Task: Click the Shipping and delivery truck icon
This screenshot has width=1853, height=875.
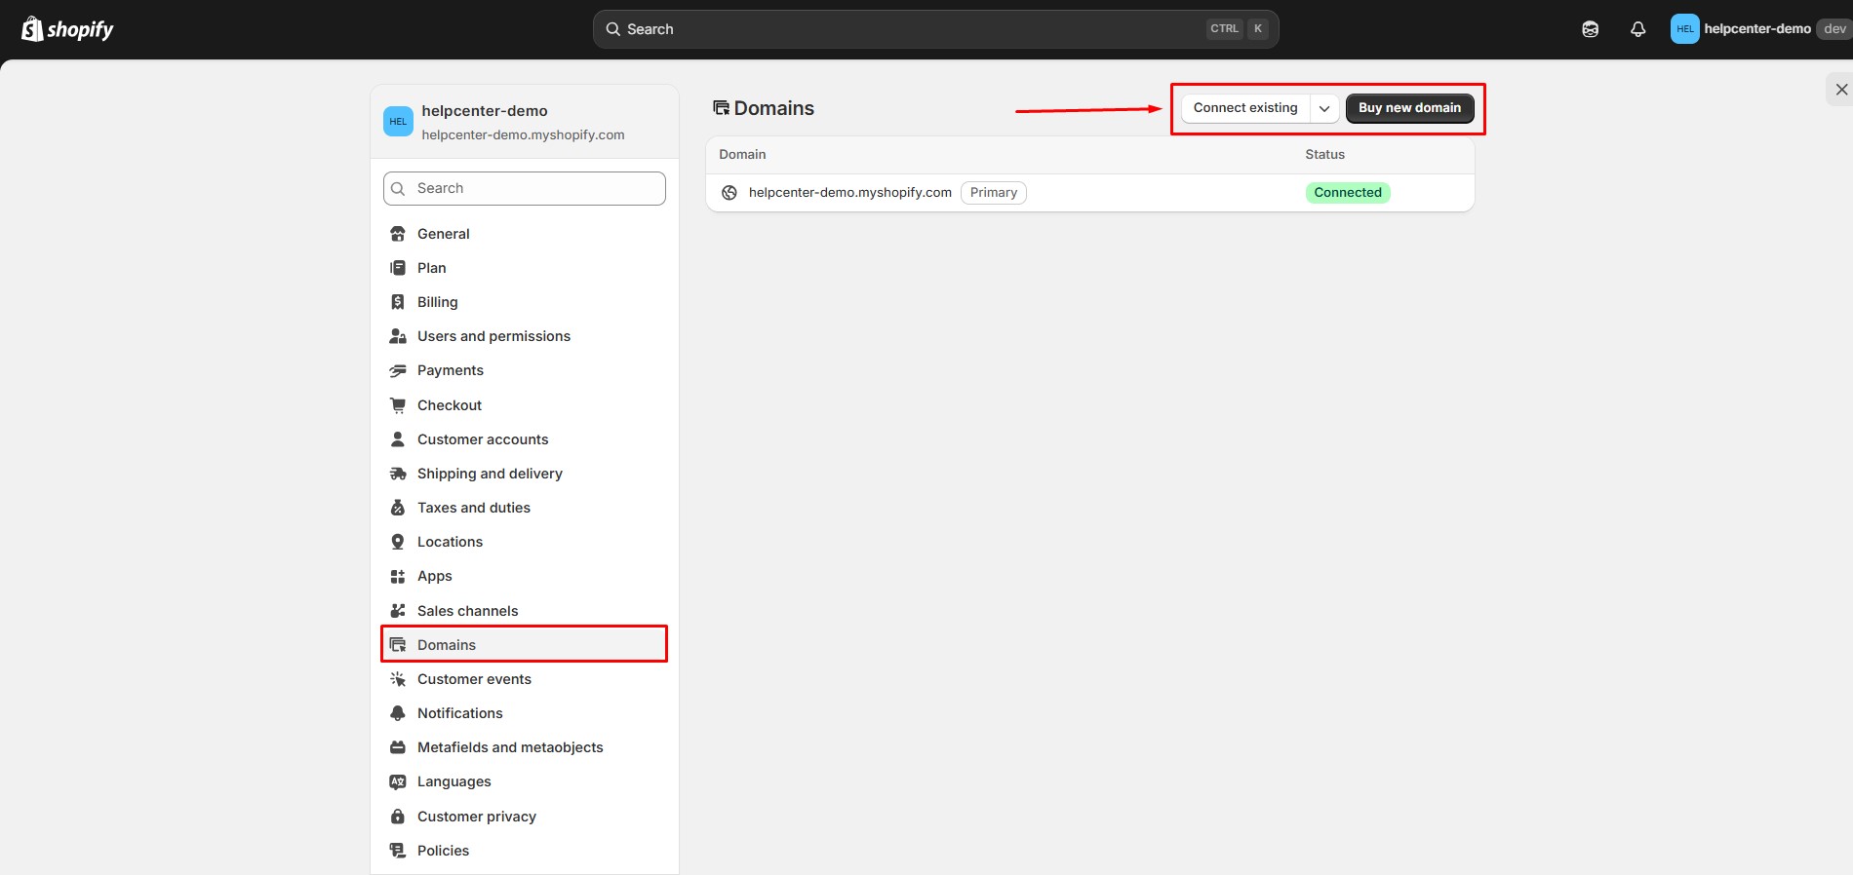Action: [398, 474]
